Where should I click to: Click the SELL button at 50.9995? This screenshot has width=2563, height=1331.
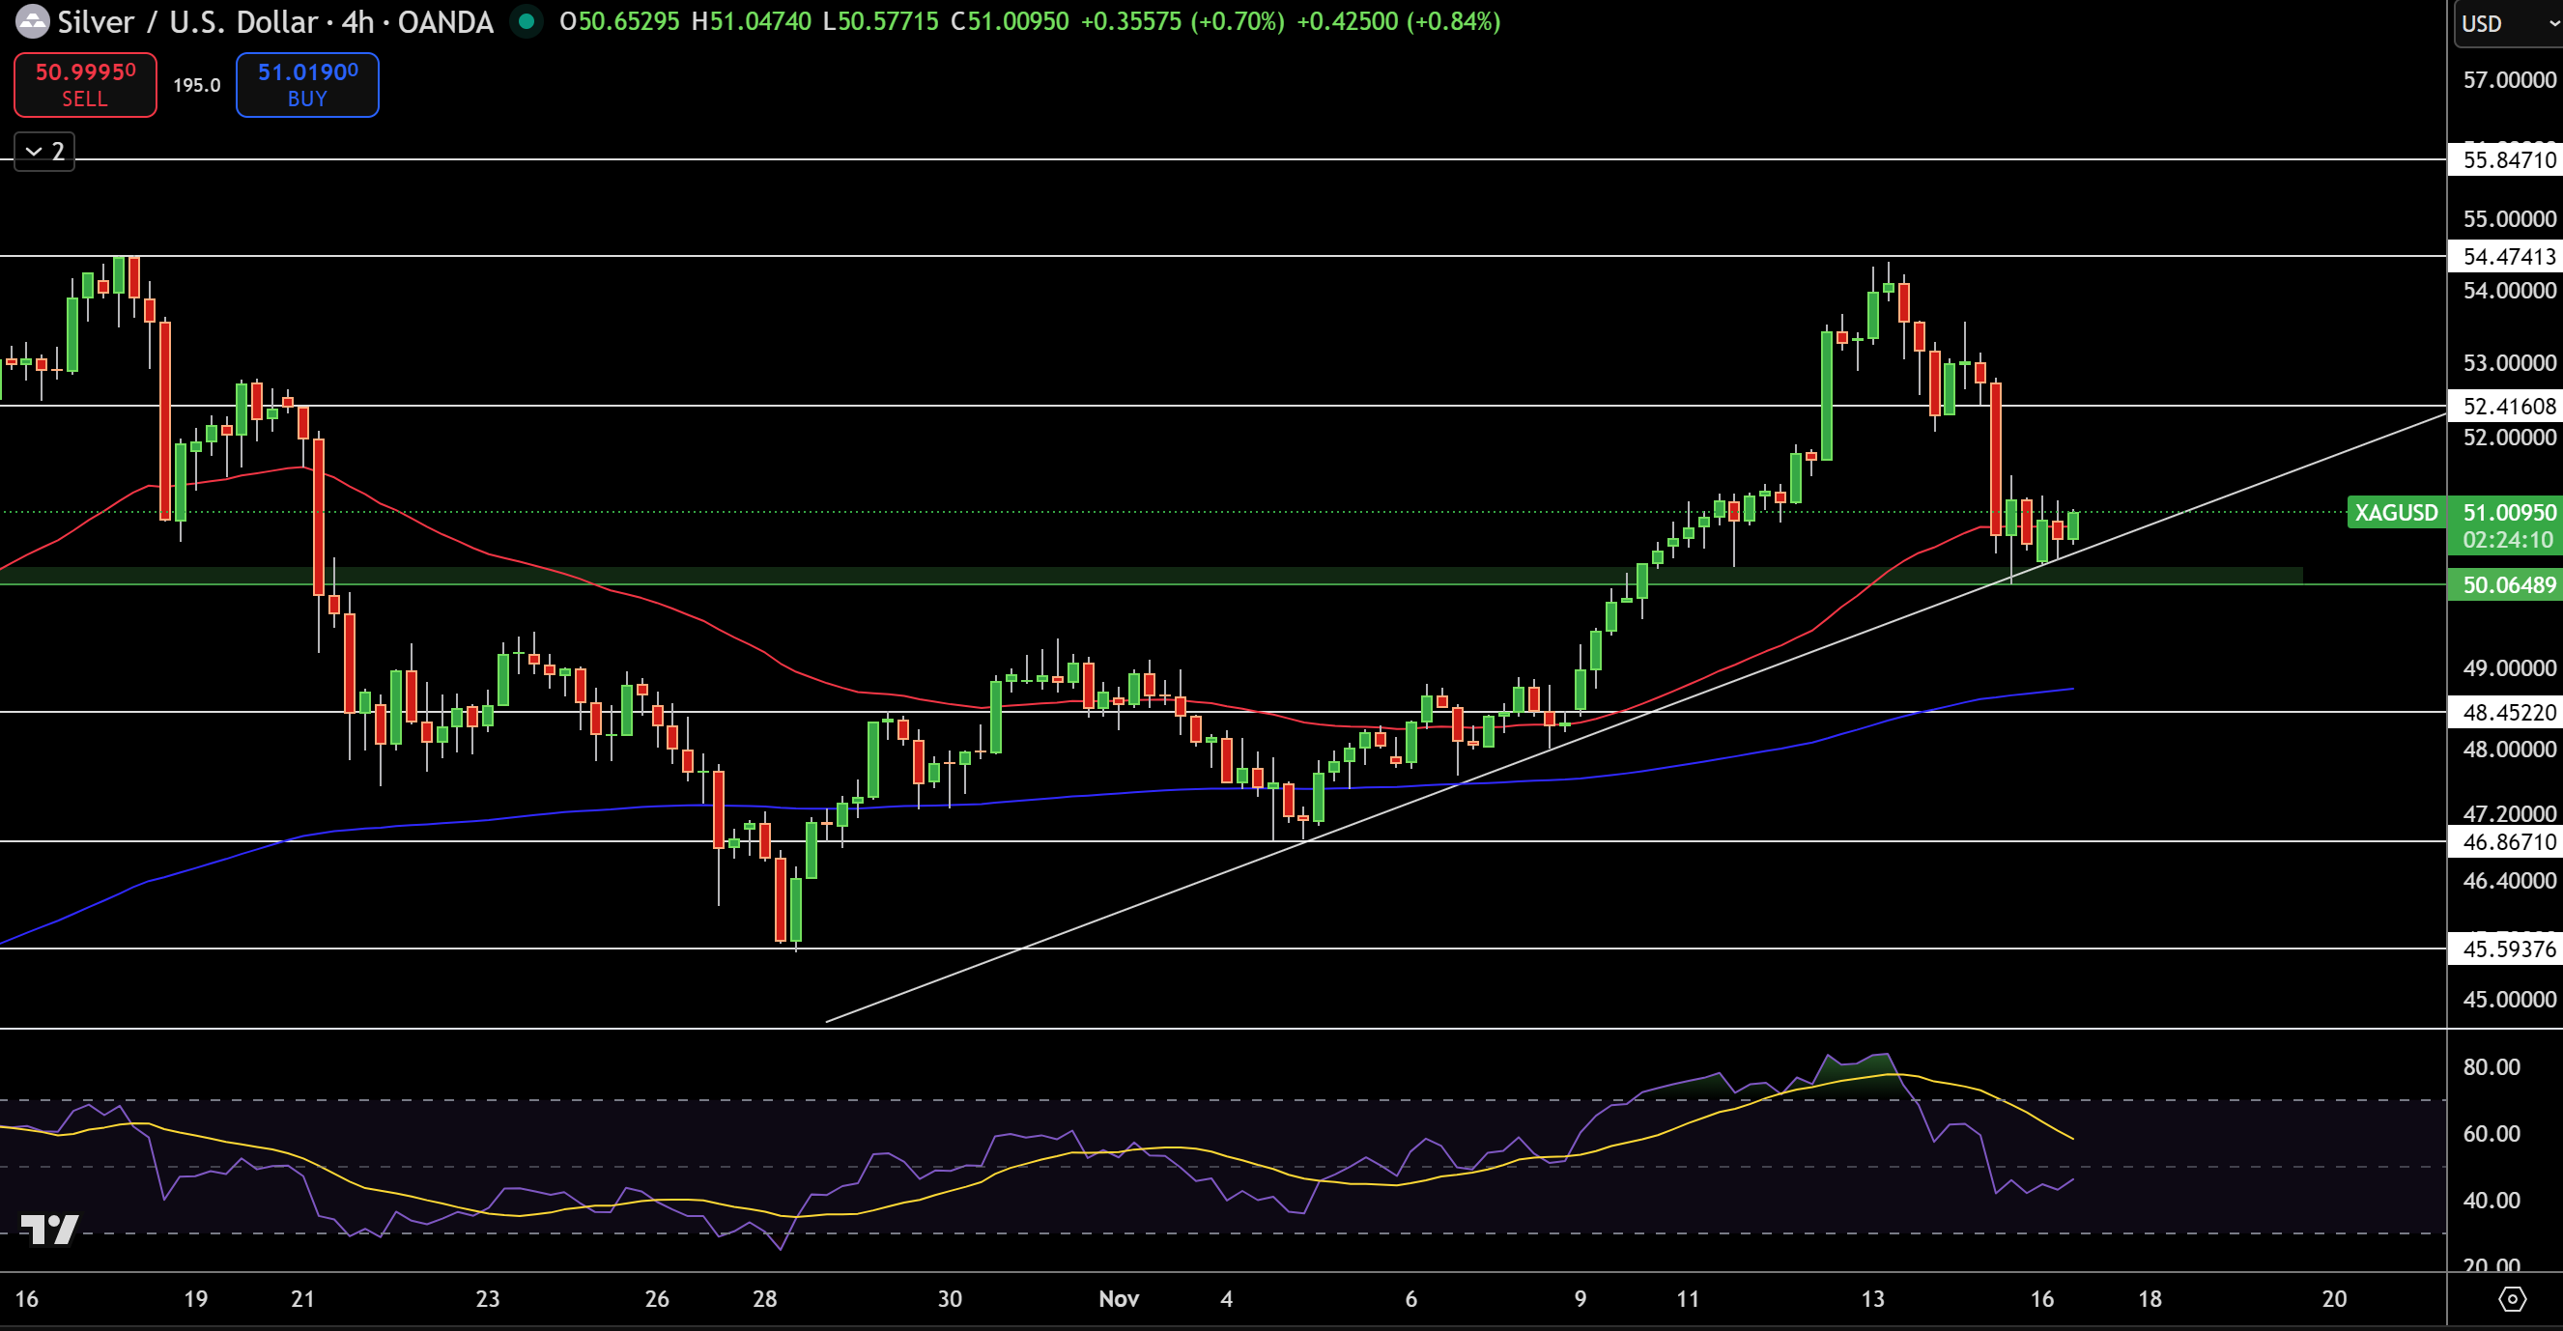(85, 85)
